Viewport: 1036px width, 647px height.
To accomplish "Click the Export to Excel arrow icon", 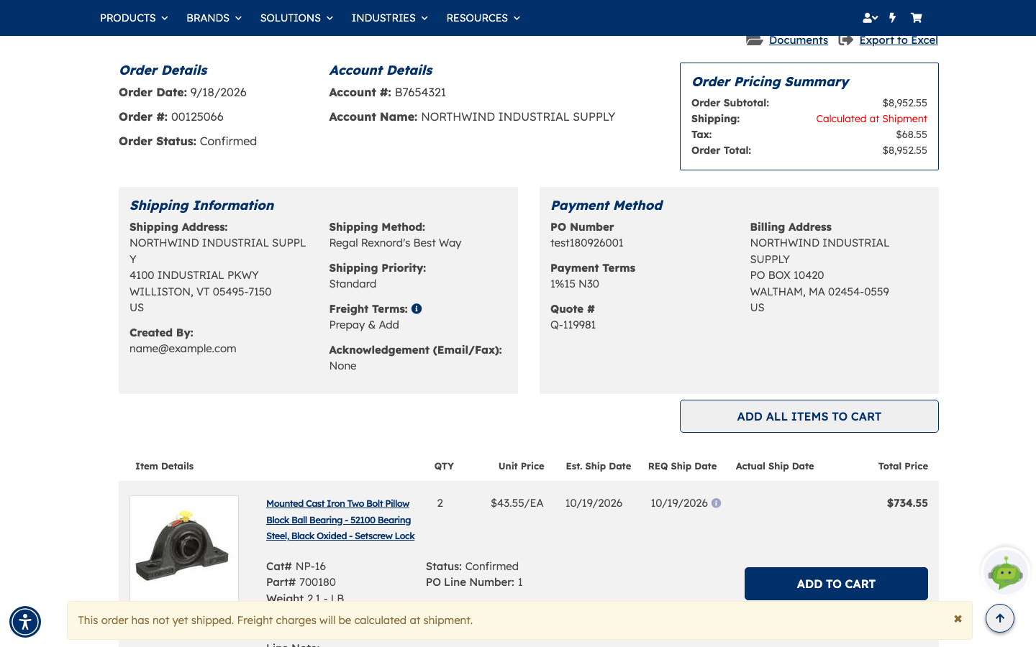I will tap(846, 40).
